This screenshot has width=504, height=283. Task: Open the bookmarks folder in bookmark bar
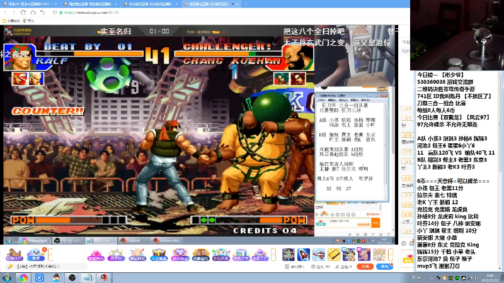(11, 21)
